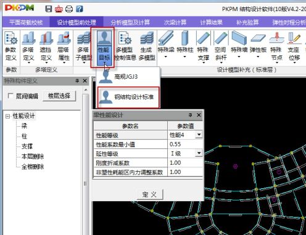Click the 定义 button
This screenshot has width=306, height=235.
coord(150,194)
